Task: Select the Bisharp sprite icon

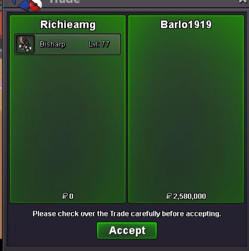Action: tap(25, 44)
